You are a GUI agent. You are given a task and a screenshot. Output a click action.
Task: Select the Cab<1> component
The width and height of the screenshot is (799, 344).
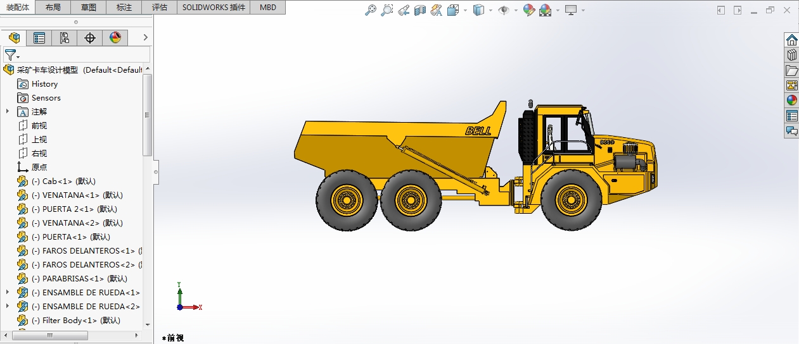pyautogui.click(x=56, y=181)
